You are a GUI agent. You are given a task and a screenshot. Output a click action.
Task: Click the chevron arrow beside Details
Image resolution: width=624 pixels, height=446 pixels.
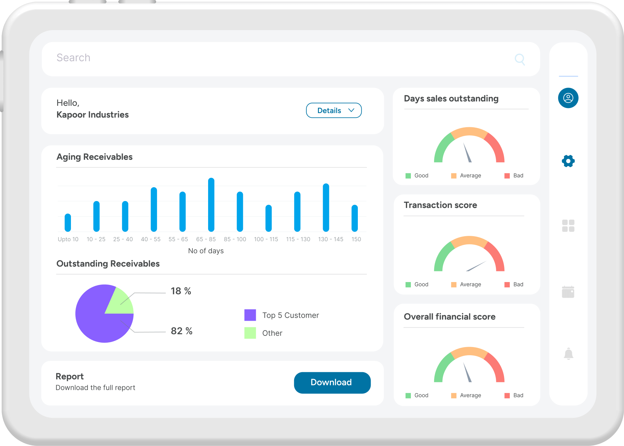click(x=351, y=110)
